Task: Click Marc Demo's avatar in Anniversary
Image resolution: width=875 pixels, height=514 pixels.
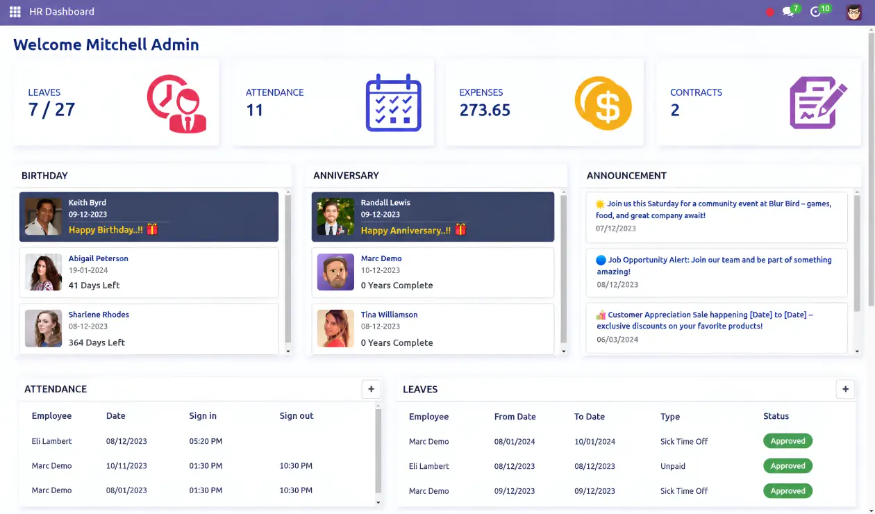Action: 335,272
